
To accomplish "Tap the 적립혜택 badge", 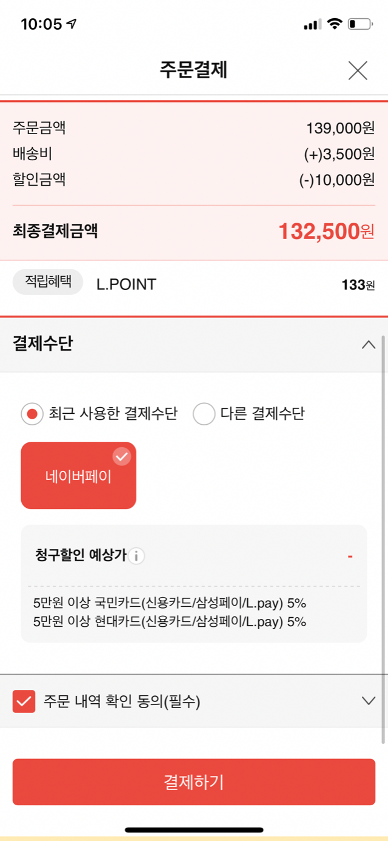I will coord(48,282).
